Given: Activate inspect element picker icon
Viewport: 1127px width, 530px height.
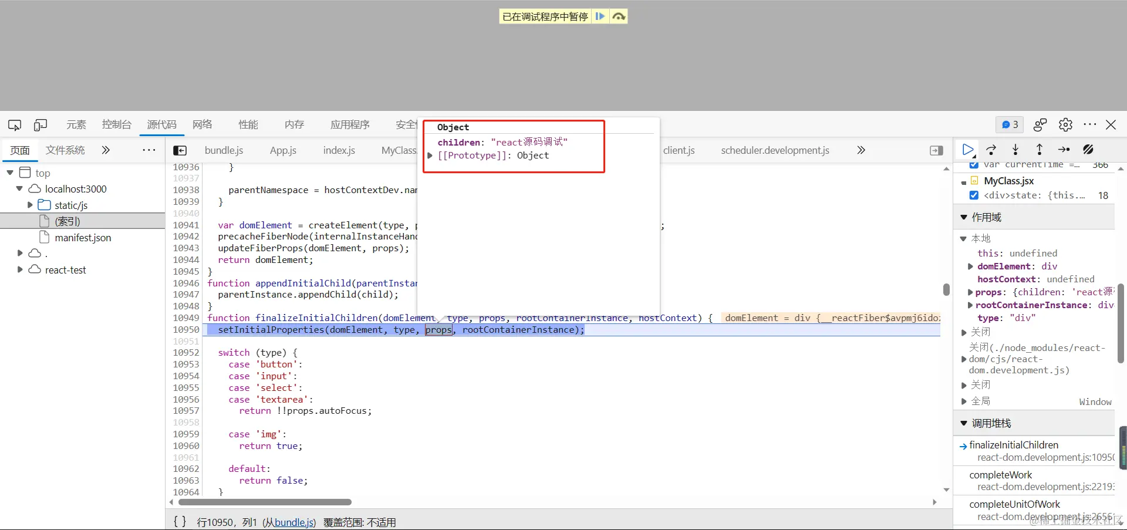Looking at the screenshot, I should pyautogui.click(x=15, y=125).
